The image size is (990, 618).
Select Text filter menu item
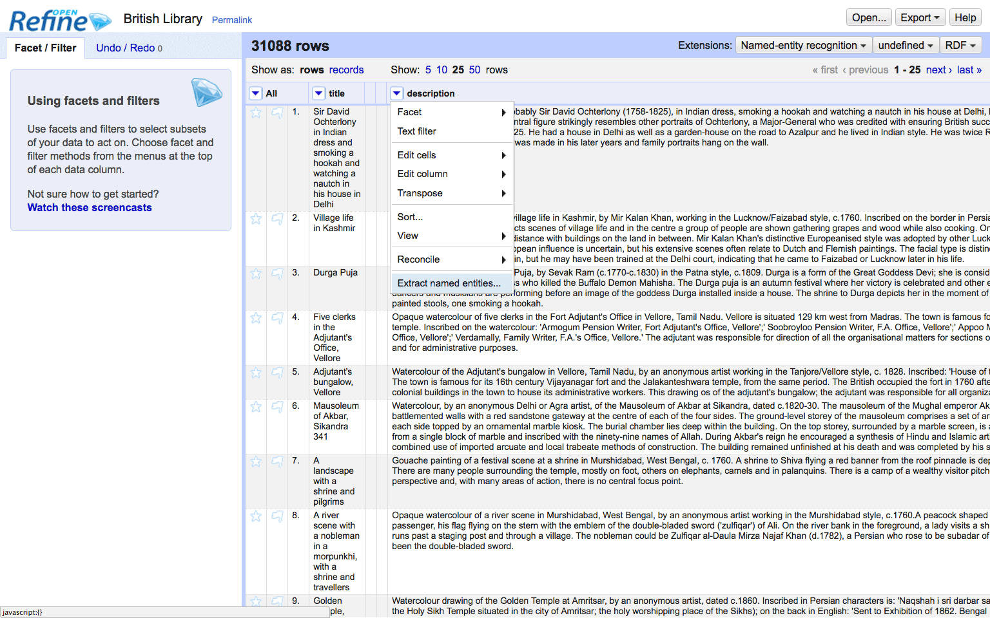pyautogui.click(x=416, y=131)
